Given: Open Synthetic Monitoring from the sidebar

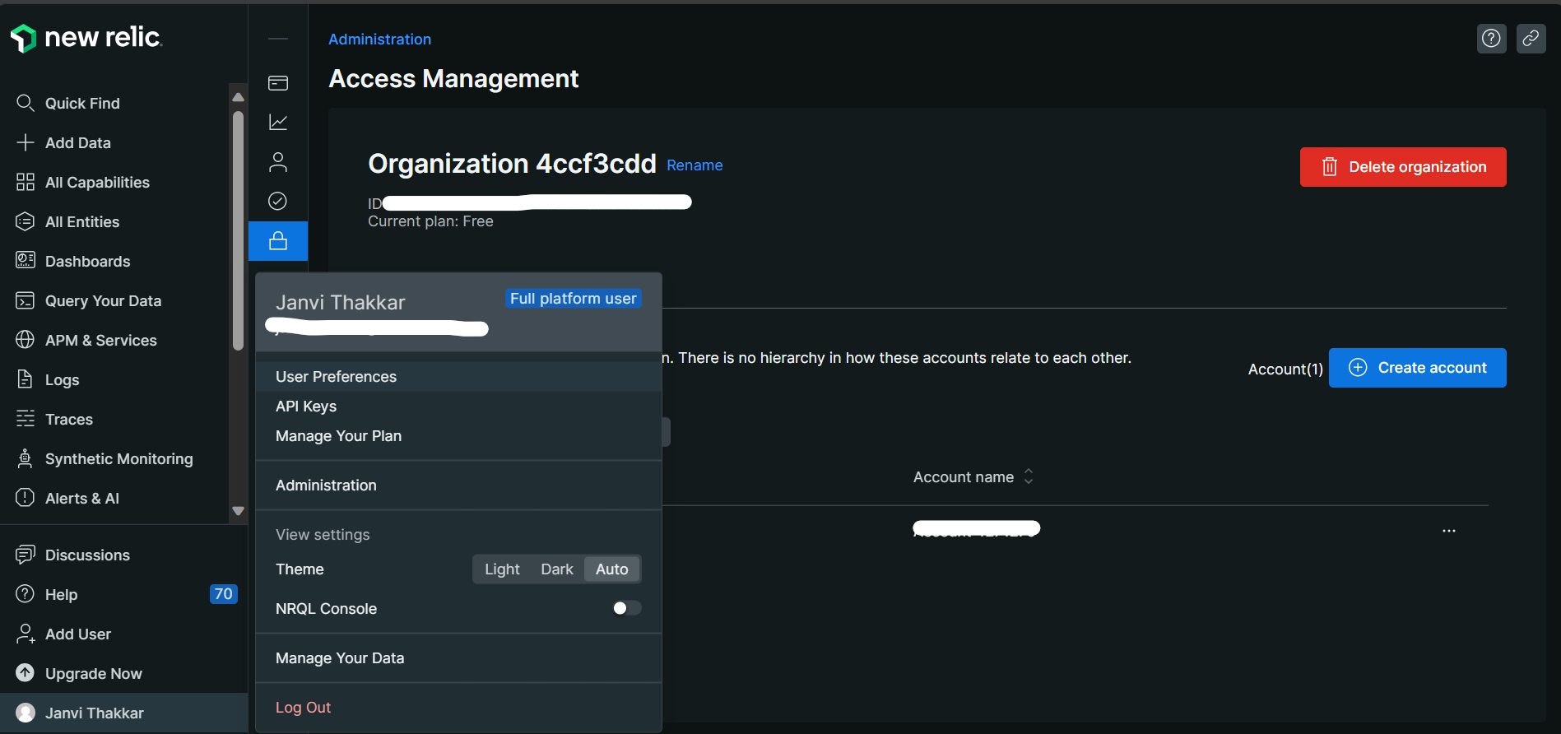Looking at the screenshot, I should point(118,459).
